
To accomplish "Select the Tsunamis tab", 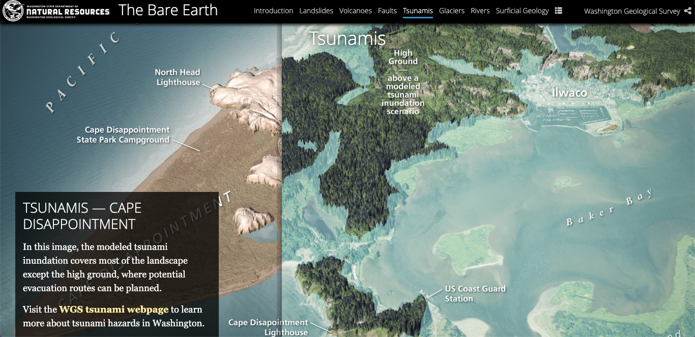I will pyautogui.click(x=418, y=11).
